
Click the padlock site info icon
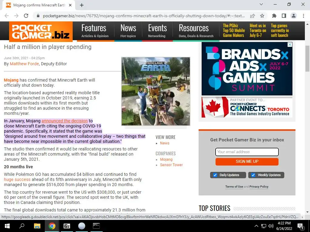pyautogui.click(x=38, y=16)
